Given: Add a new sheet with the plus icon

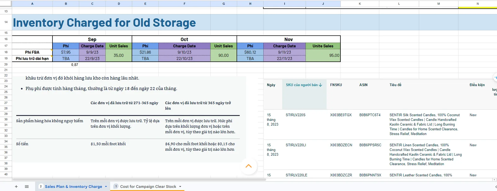Looking at the screenshot, I should (x=16, y=186).
